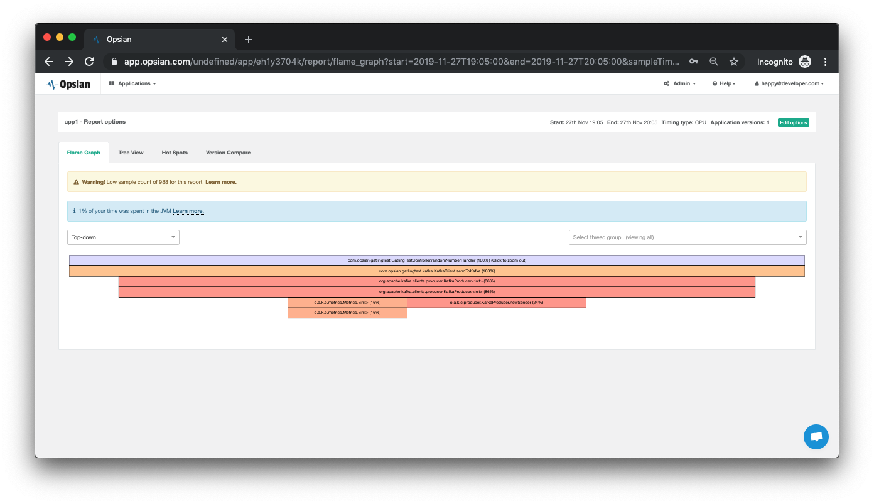The height and width of the screenshot is (504, 874).
Task: Click the Edit options button
Action: [794, 122]
